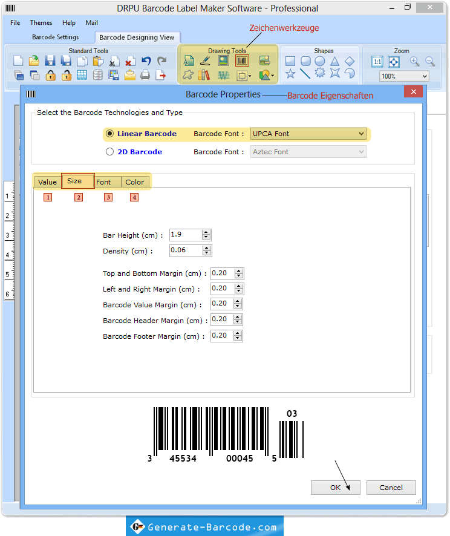This screenshot has width=450, height=536.
Task: Create a new blank label document
Action: tap(18, 61)
